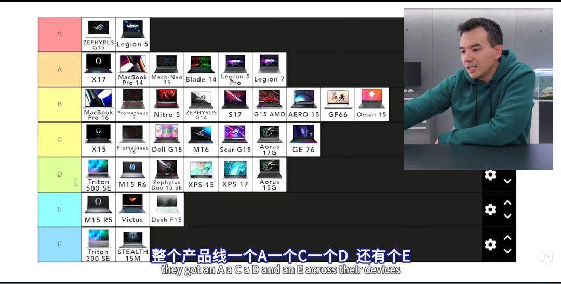Select the MacBook Pro 16 tile
The height and width of the screenshot is (284, 561).
tap(98, 104)
